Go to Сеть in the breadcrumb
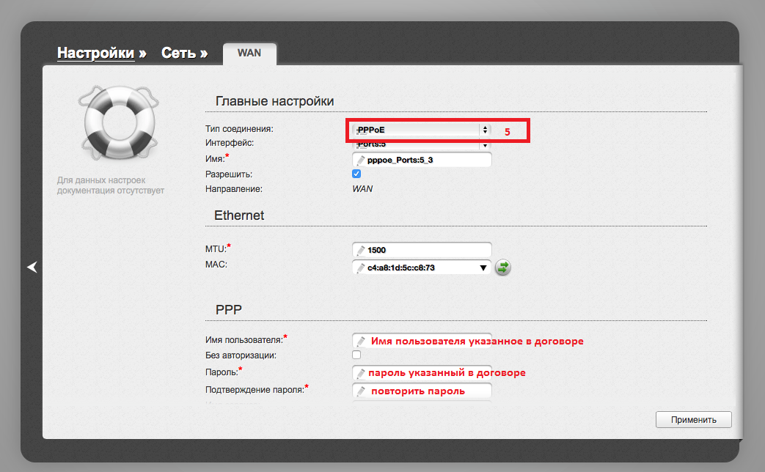Screen dimensions: 765x472 (178, 54)
